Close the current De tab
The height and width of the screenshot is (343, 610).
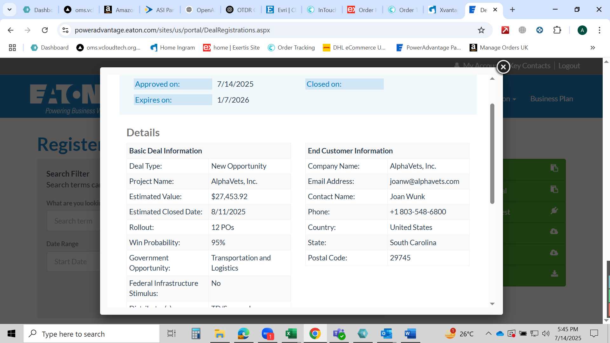click(x=495, y=10)
